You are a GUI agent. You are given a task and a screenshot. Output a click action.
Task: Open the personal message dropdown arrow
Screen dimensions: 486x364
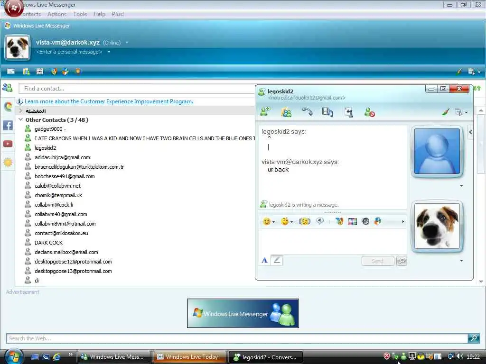coord(109,52)
